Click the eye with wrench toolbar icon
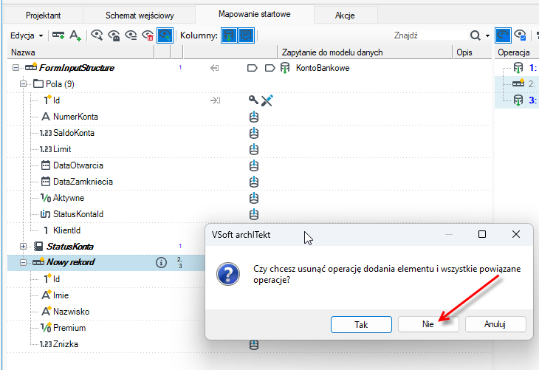The width and height of the screenshot is (539, 370). (97, 35)
